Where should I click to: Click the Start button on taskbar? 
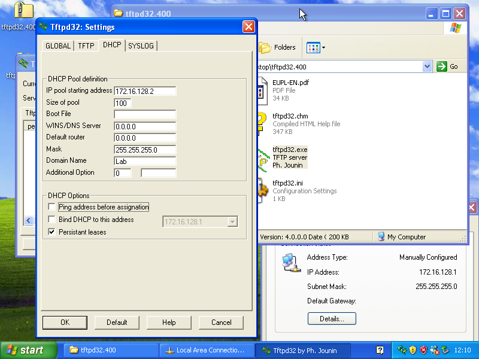(x=28, y=350)
